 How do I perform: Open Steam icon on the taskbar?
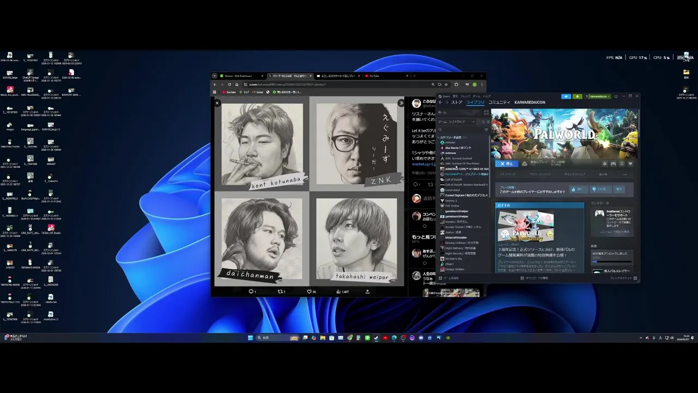click(x=376, y=338)
